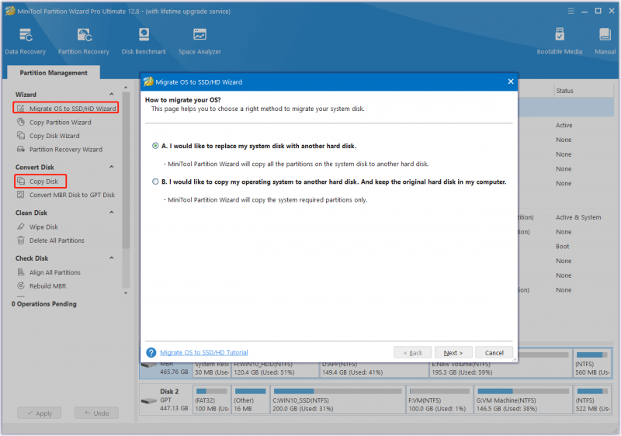Select the 560 MB NTFS partition on Disk 1
This screenshot has width=621, height=436.
point(592,364)
